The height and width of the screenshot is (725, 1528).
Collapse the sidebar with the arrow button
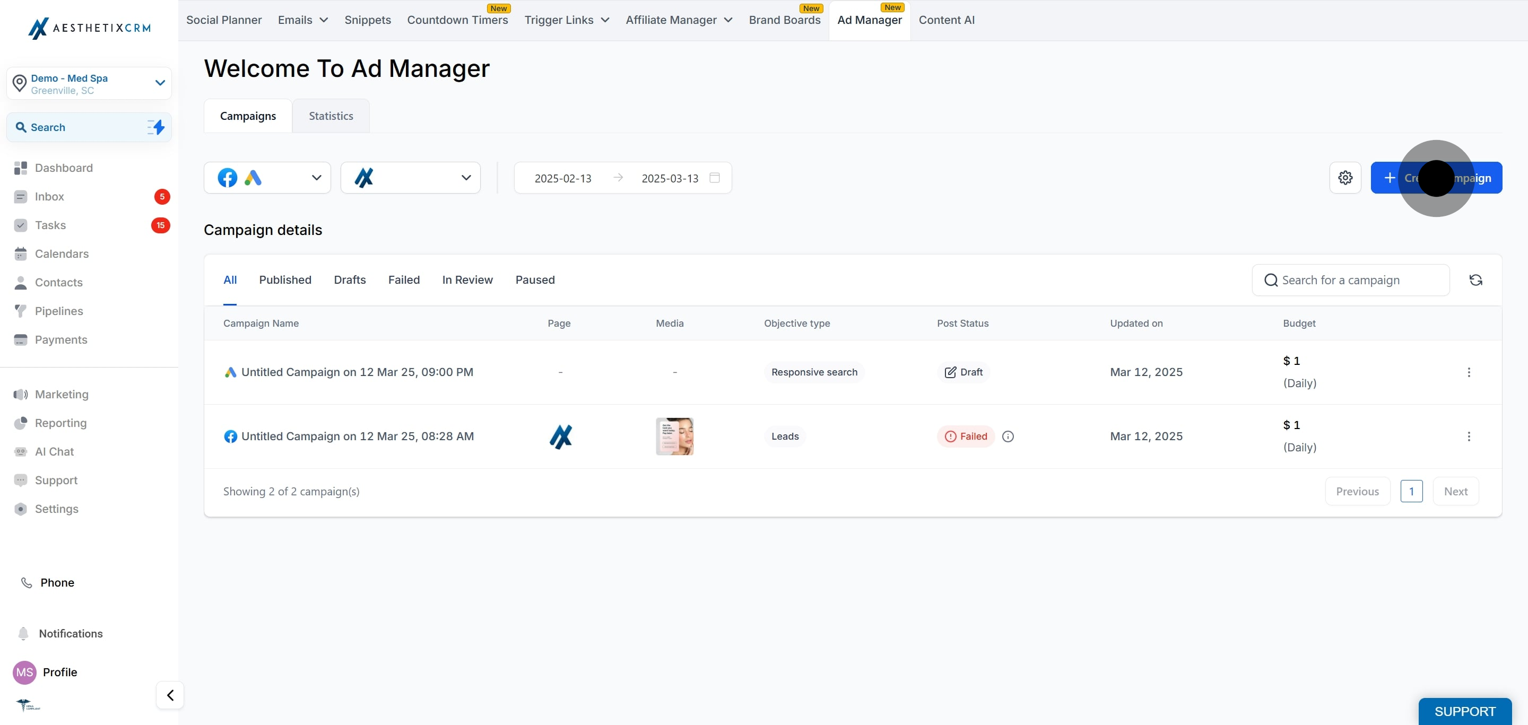click(170, 695)
